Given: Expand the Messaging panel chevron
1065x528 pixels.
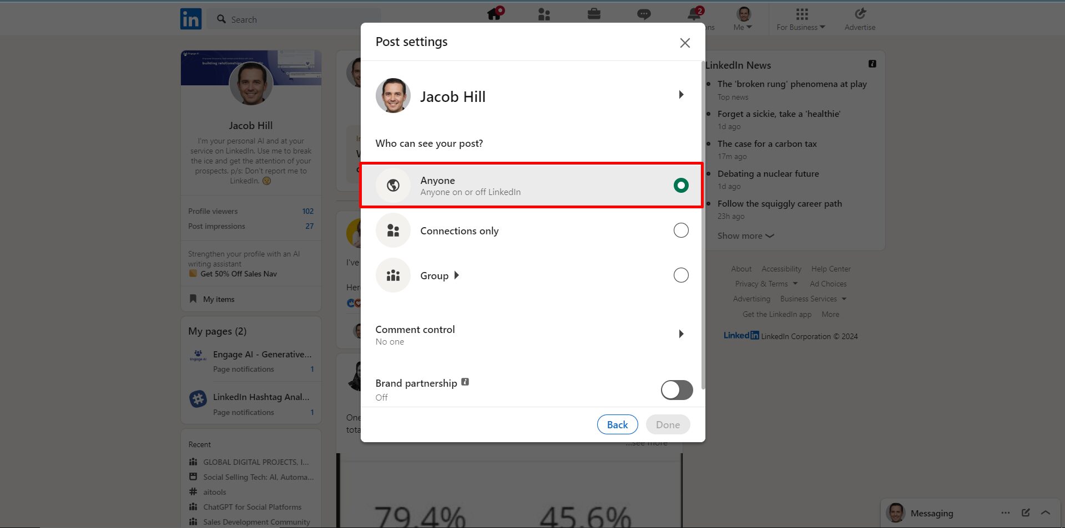Looking at the screenshot, I should 1046,513.
